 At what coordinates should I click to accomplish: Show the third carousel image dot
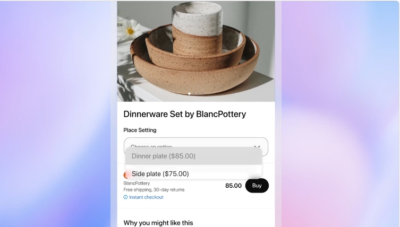coord(198,94)
